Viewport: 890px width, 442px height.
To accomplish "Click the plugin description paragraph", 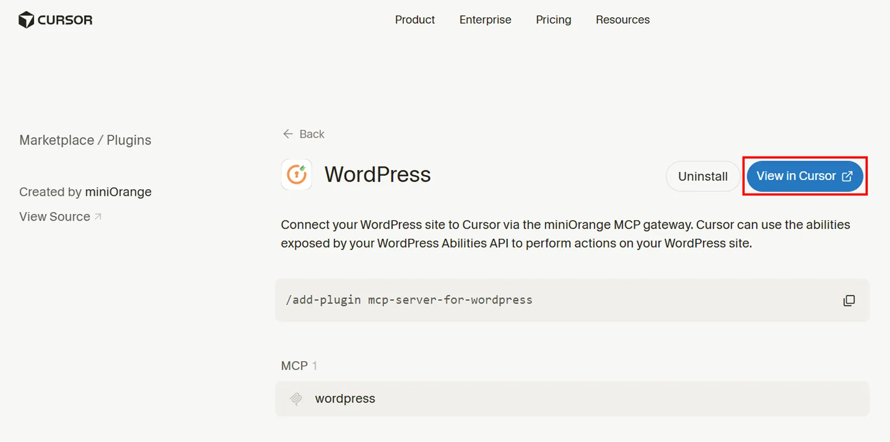I will point(566,234).
